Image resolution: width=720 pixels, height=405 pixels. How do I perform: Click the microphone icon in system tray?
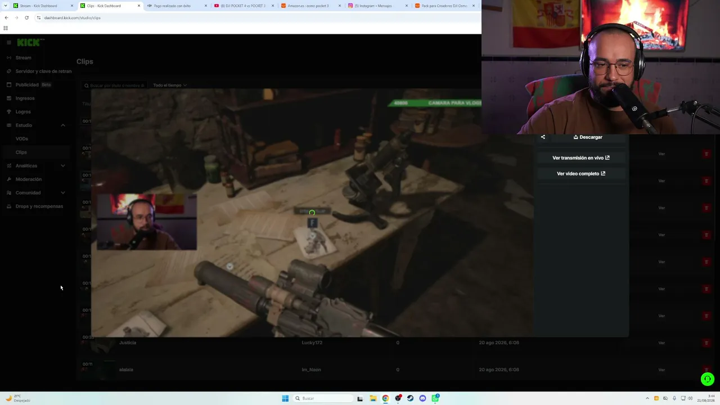click(x=674, y=399)
